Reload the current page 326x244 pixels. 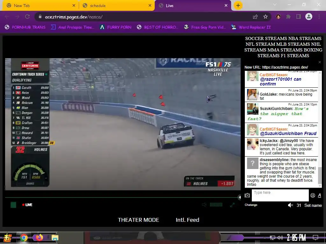27,17
